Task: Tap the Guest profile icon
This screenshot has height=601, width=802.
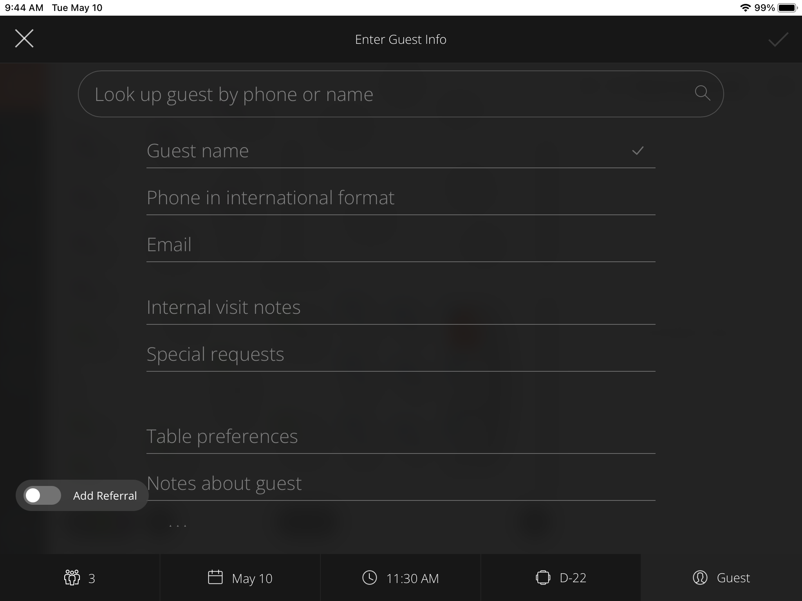Action: (x=700, y=578)
